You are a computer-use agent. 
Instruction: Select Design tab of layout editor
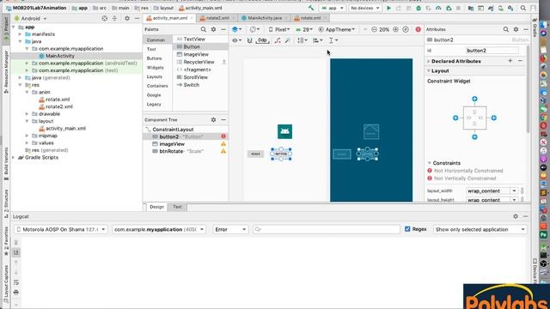156,207
